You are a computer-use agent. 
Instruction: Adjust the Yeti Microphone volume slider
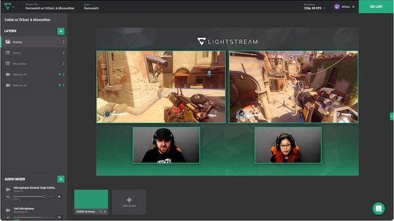click(34, 217)
